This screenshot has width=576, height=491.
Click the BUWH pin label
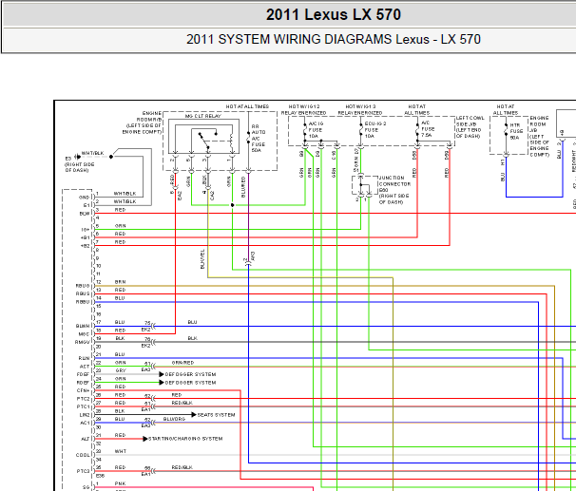(x=83, y=326)
